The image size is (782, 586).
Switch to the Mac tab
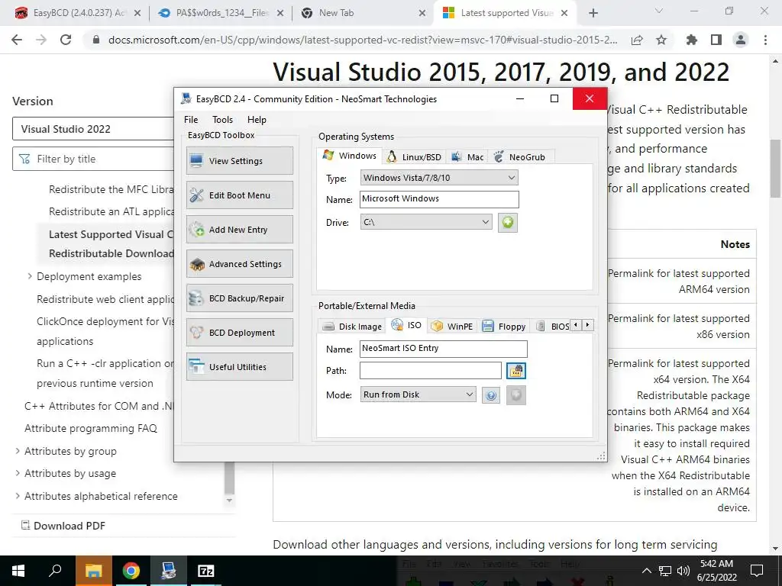point(468,157)
